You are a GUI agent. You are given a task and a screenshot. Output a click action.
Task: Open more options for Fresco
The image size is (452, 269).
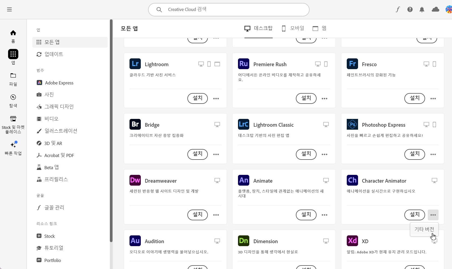[x=433, y=98]
